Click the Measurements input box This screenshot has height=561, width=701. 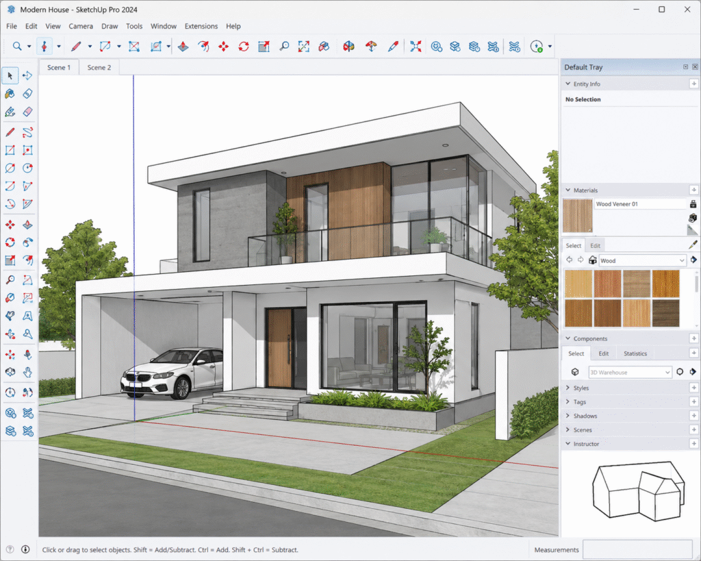point(638,549)
